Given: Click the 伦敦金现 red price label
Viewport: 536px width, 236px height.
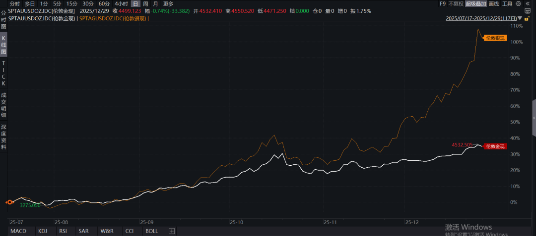Looking at the screenshot, I should point(494,146).
